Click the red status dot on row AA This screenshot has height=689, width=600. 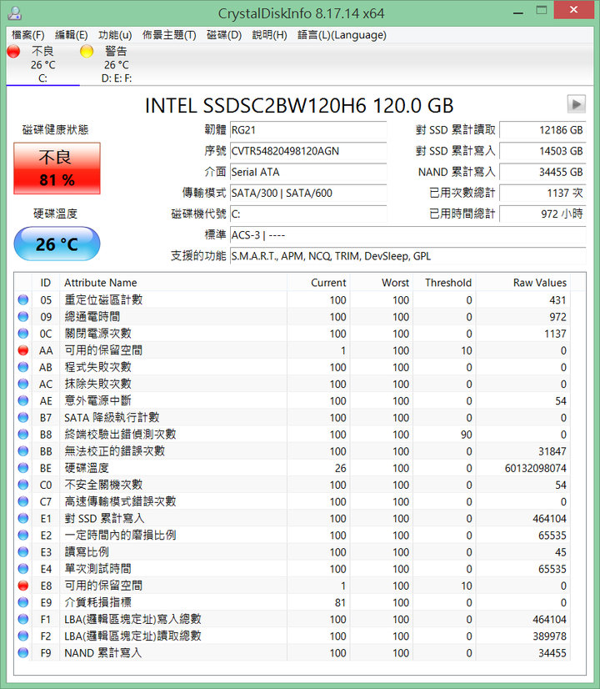click(x=23, y=350)
